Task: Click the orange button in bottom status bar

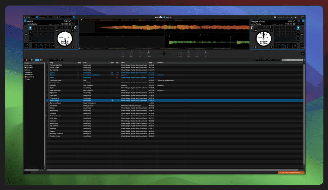Action: (291, 173)
